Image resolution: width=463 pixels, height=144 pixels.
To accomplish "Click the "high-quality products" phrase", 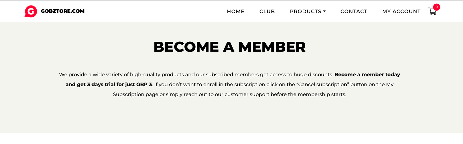I will pyautogui.click(x=157, y=74).
